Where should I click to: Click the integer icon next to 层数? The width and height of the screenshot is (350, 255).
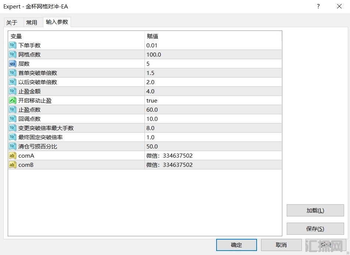click(12, 64)
